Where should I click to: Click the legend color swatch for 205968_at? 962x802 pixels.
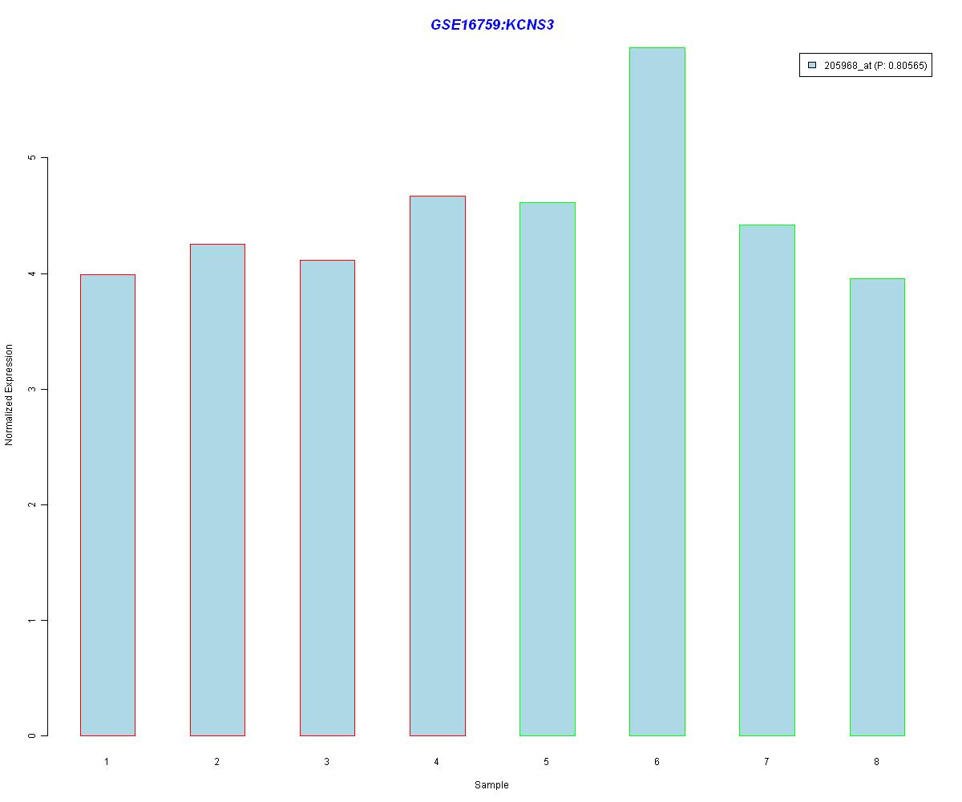coord(811,66)
